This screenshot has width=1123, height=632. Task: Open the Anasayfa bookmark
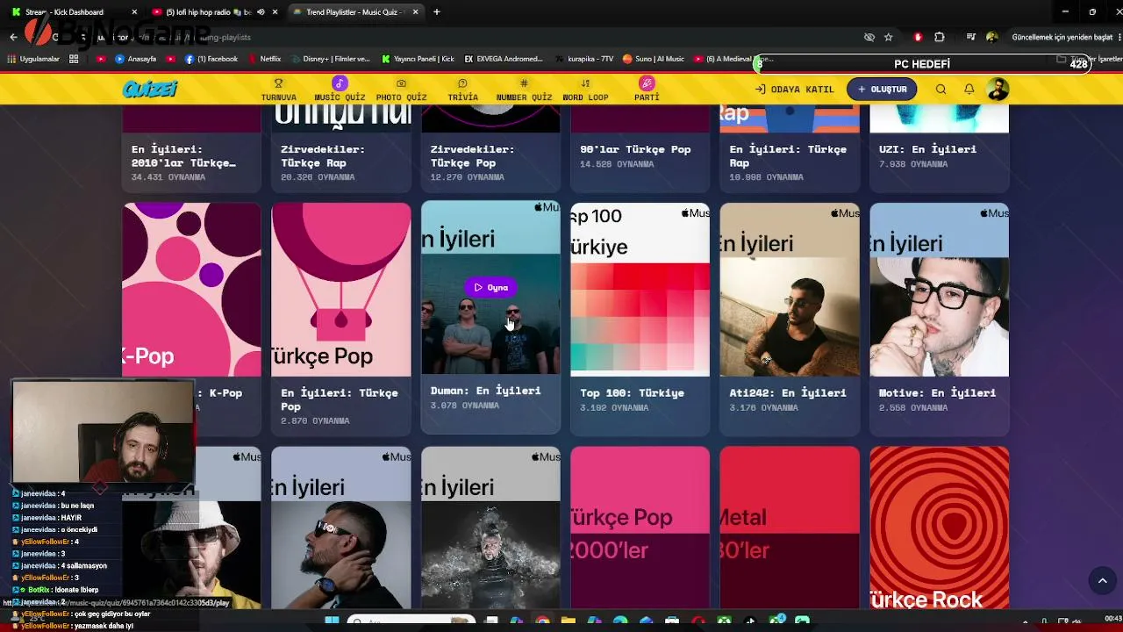pos(135,59)
